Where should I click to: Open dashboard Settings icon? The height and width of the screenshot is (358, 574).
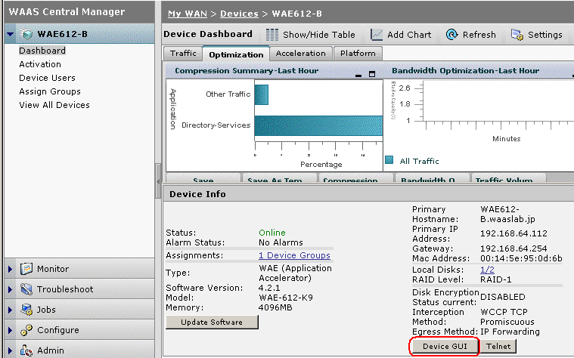(x=517, y=35)
